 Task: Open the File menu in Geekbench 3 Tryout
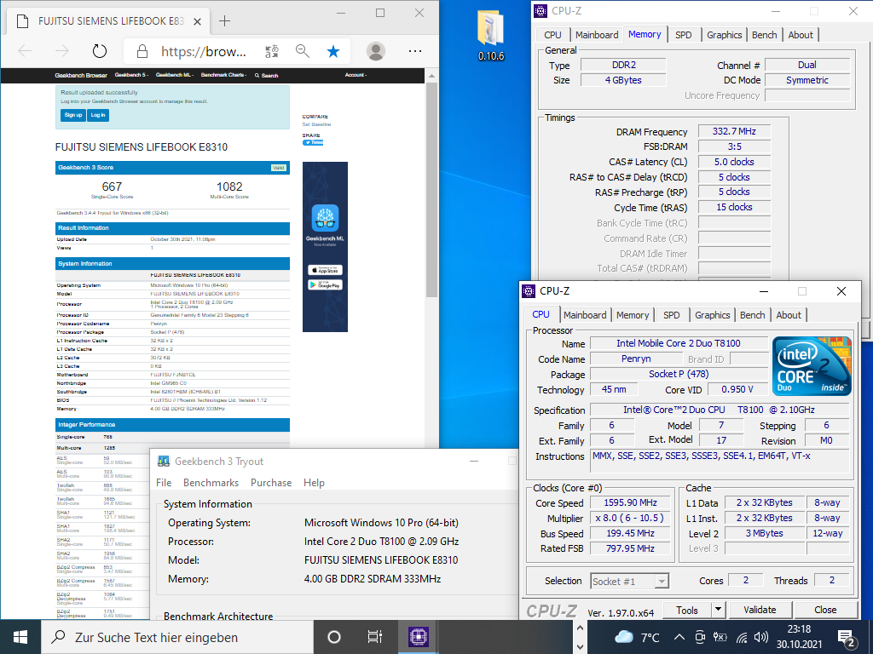(164, 483)
